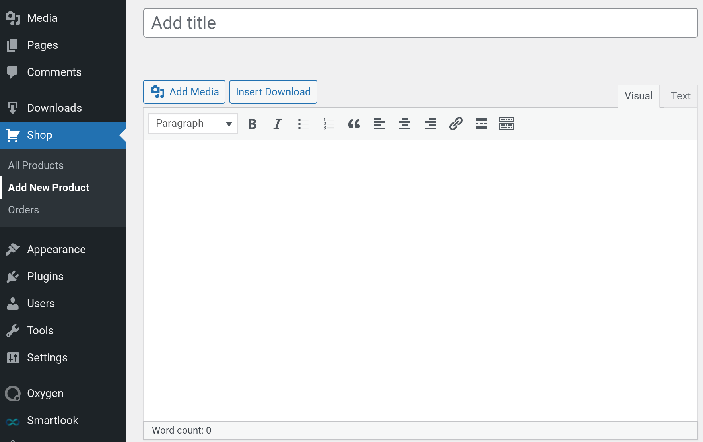Toggle the editor toolbar rows

coord(507,124)
